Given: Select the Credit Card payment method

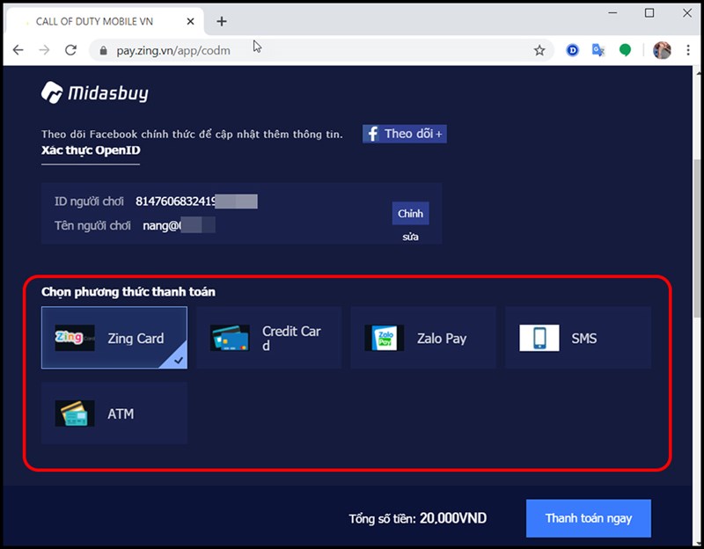Looking at the screenshot, I should [269, 338].
